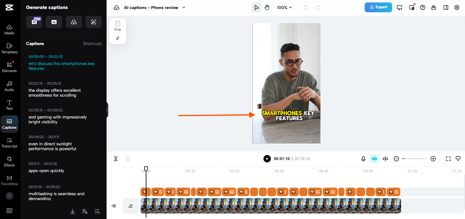
Task: Edit cover pencil button on video track
Action: (131, 206)
